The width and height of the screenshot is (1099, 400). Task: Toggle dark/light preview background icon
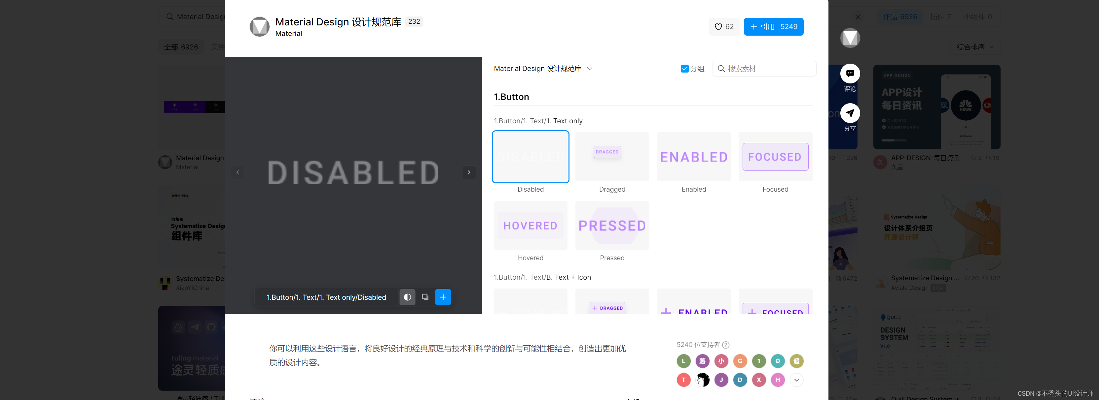pos(407,297)
